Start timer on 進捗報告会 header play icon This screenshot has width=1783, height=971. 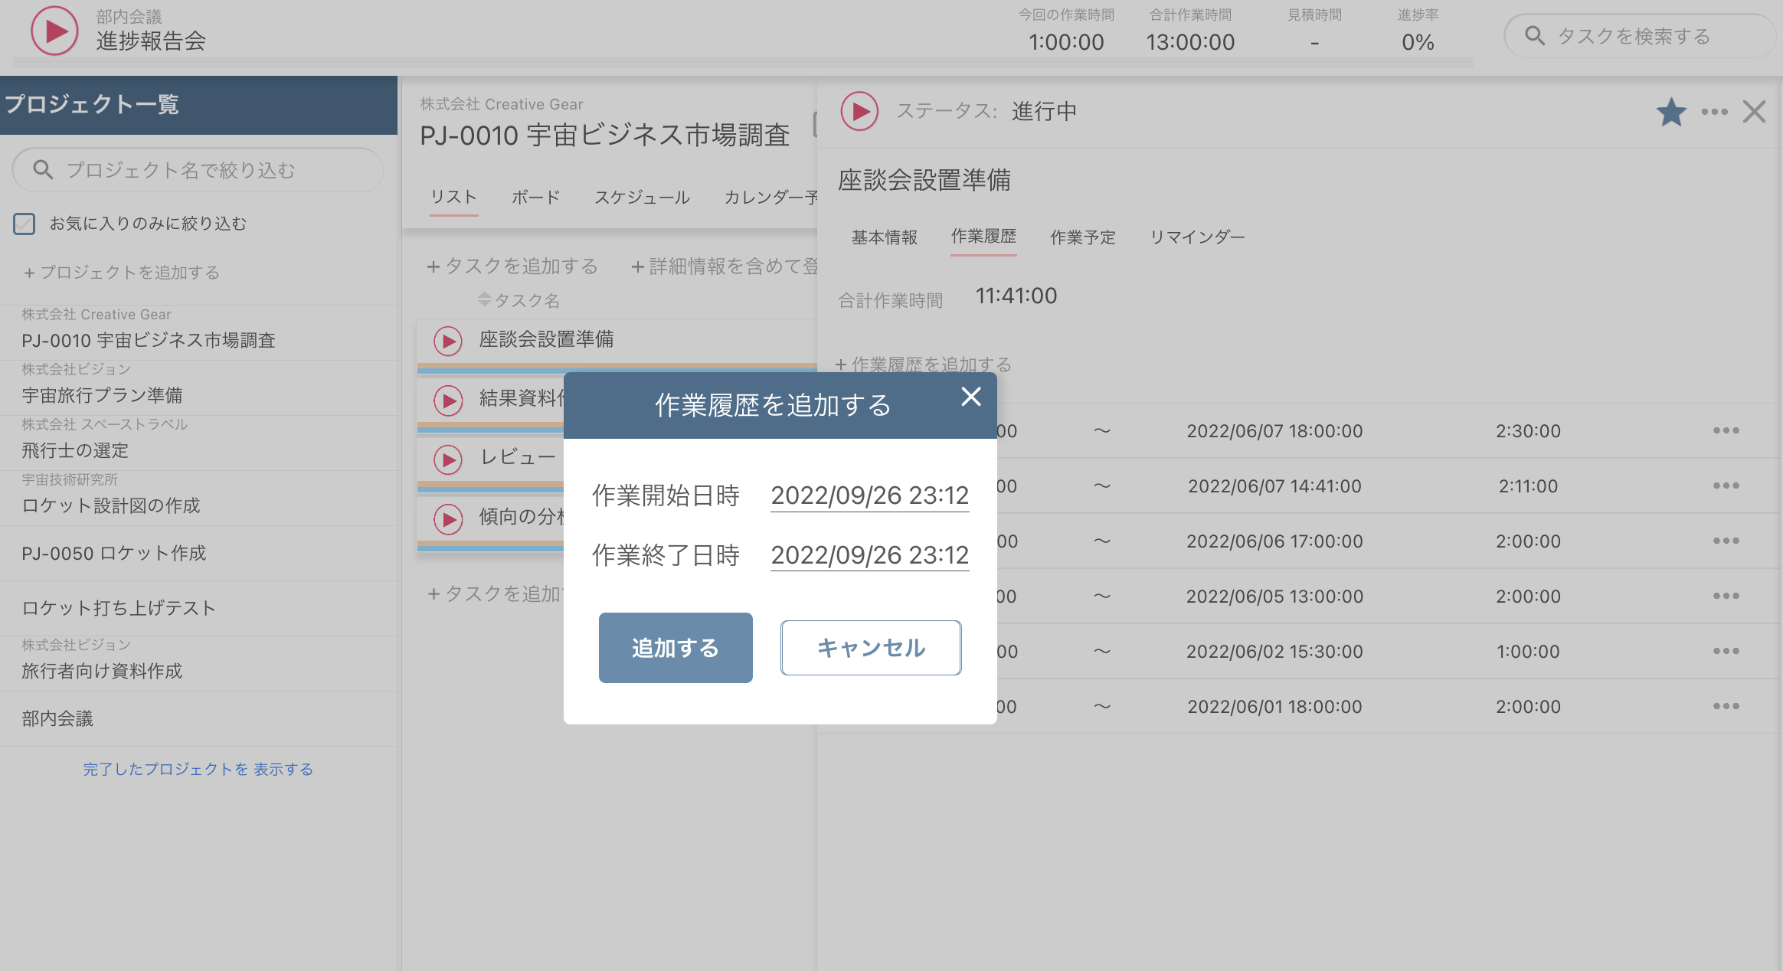(54, 31)
